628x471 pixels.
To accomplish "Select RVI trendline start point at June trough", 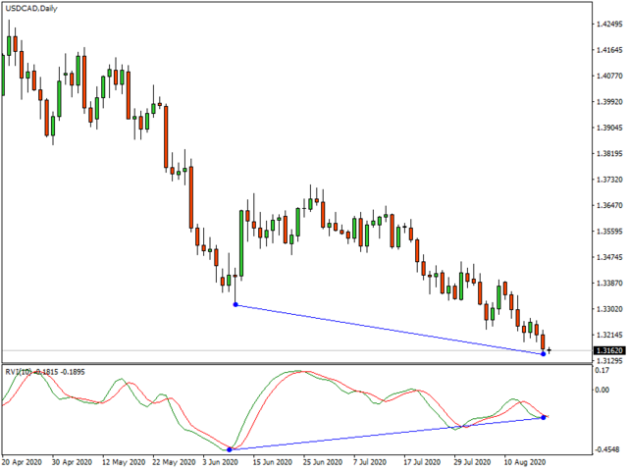I will click(x=229, y=449).
